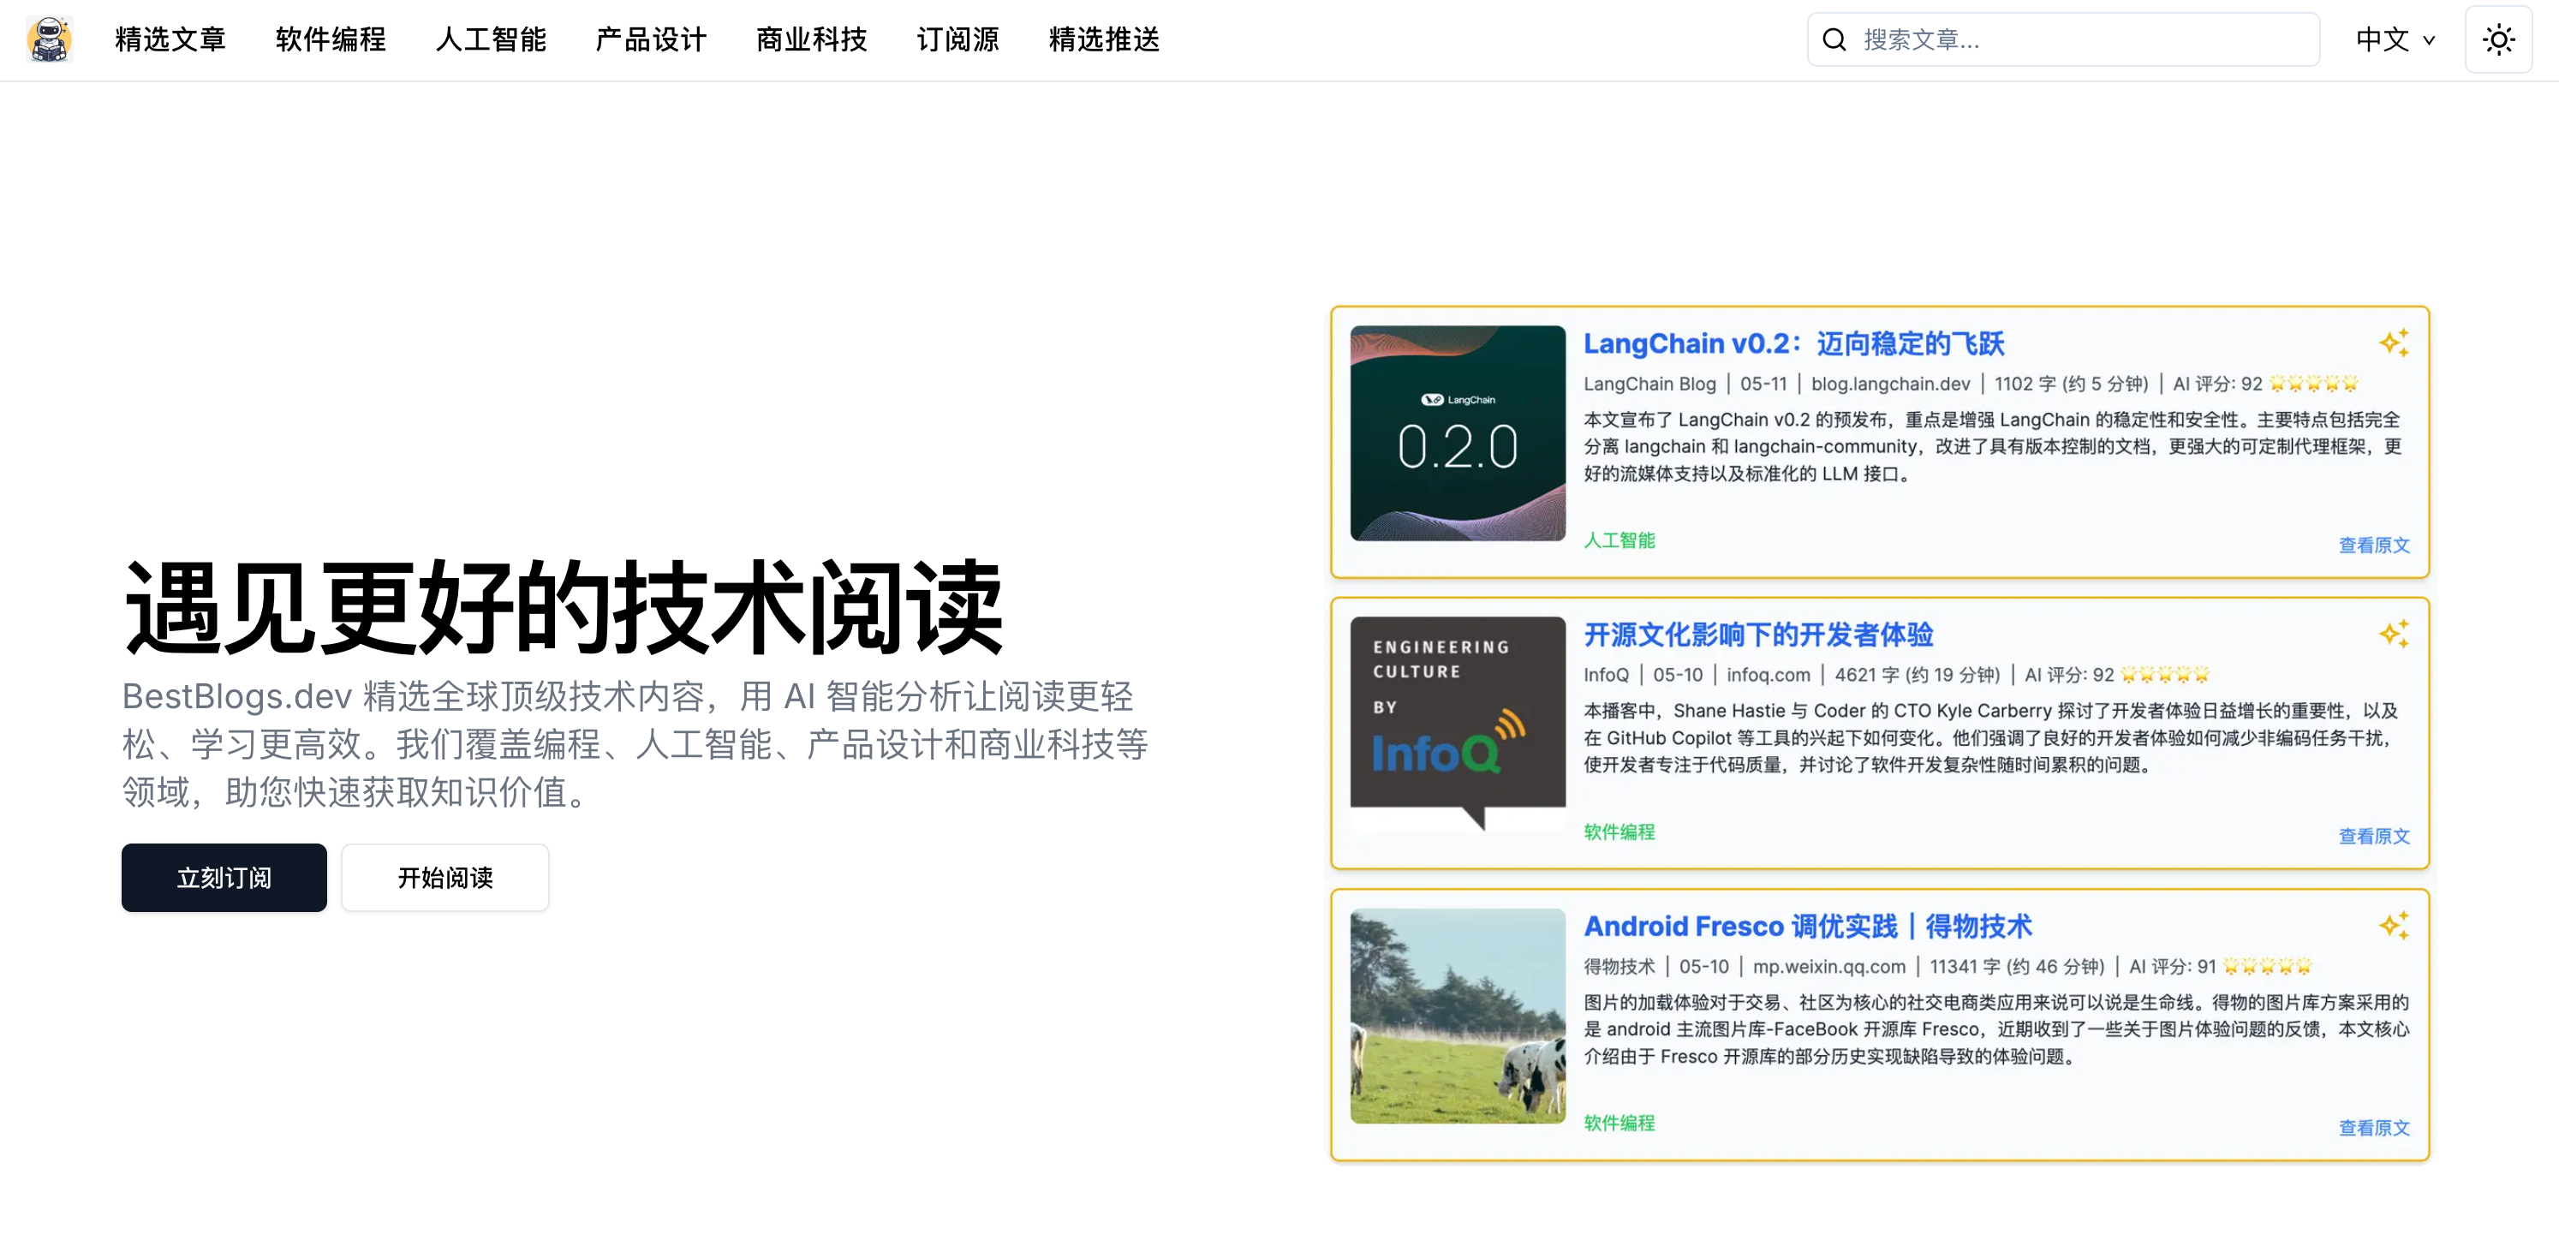The height and width of the screenshot is (1240, 2559).
Task: Open 查看原文 link on LangChain card
Action: 2373,545
